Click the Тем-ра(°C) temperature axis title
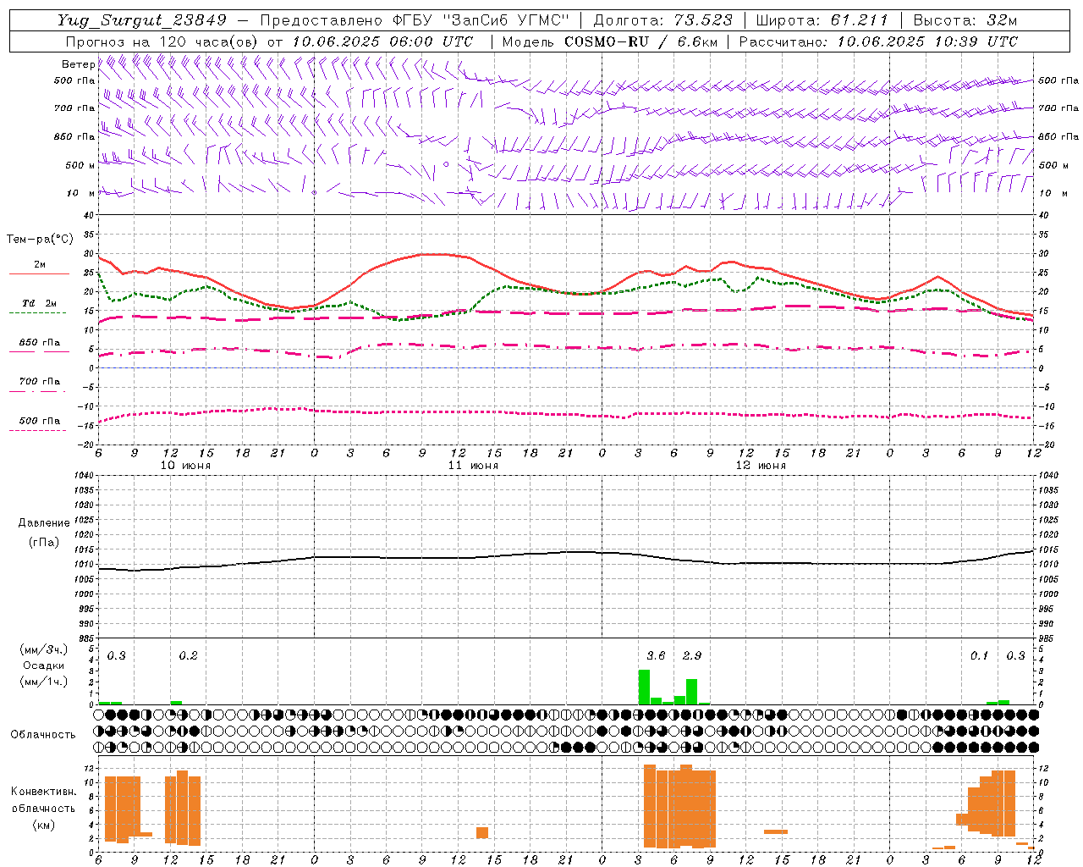The height and width of the screenshot is (867, 1083). pos(40,240)
